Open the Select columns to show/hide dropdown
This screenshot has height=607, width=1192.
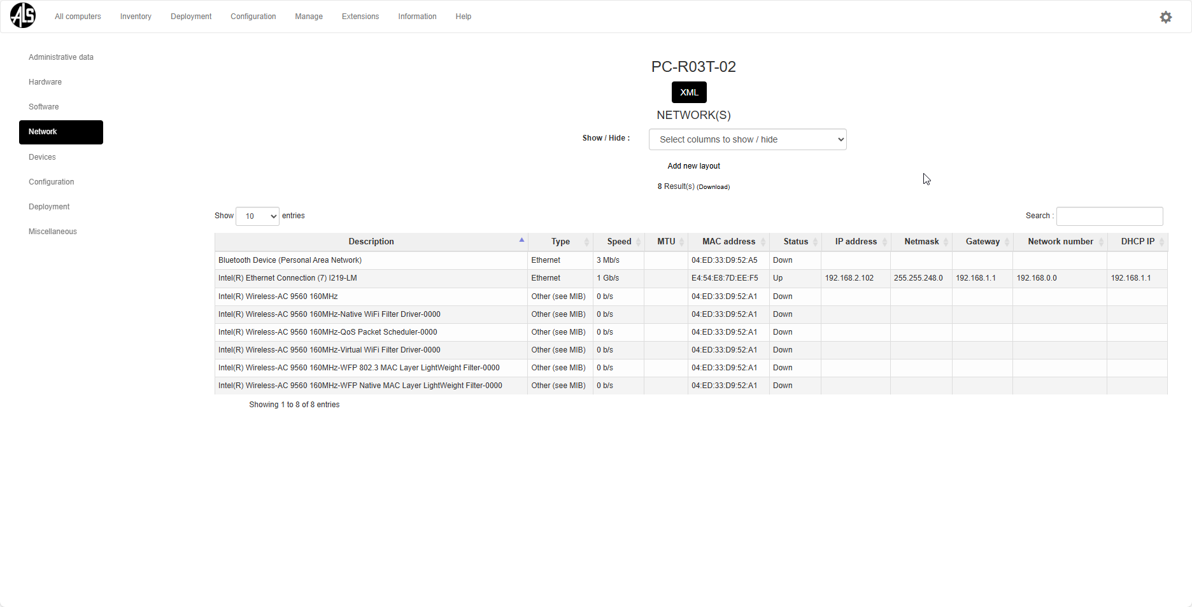pos(747,139)
